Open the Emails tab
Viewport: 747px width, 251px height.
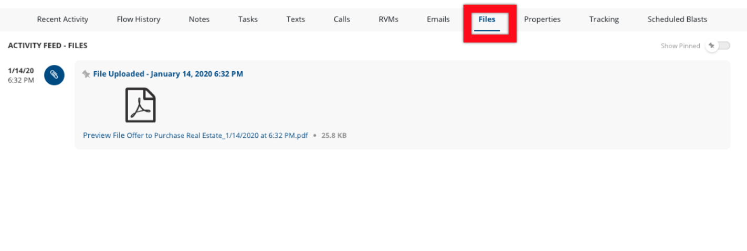point(438,19)
